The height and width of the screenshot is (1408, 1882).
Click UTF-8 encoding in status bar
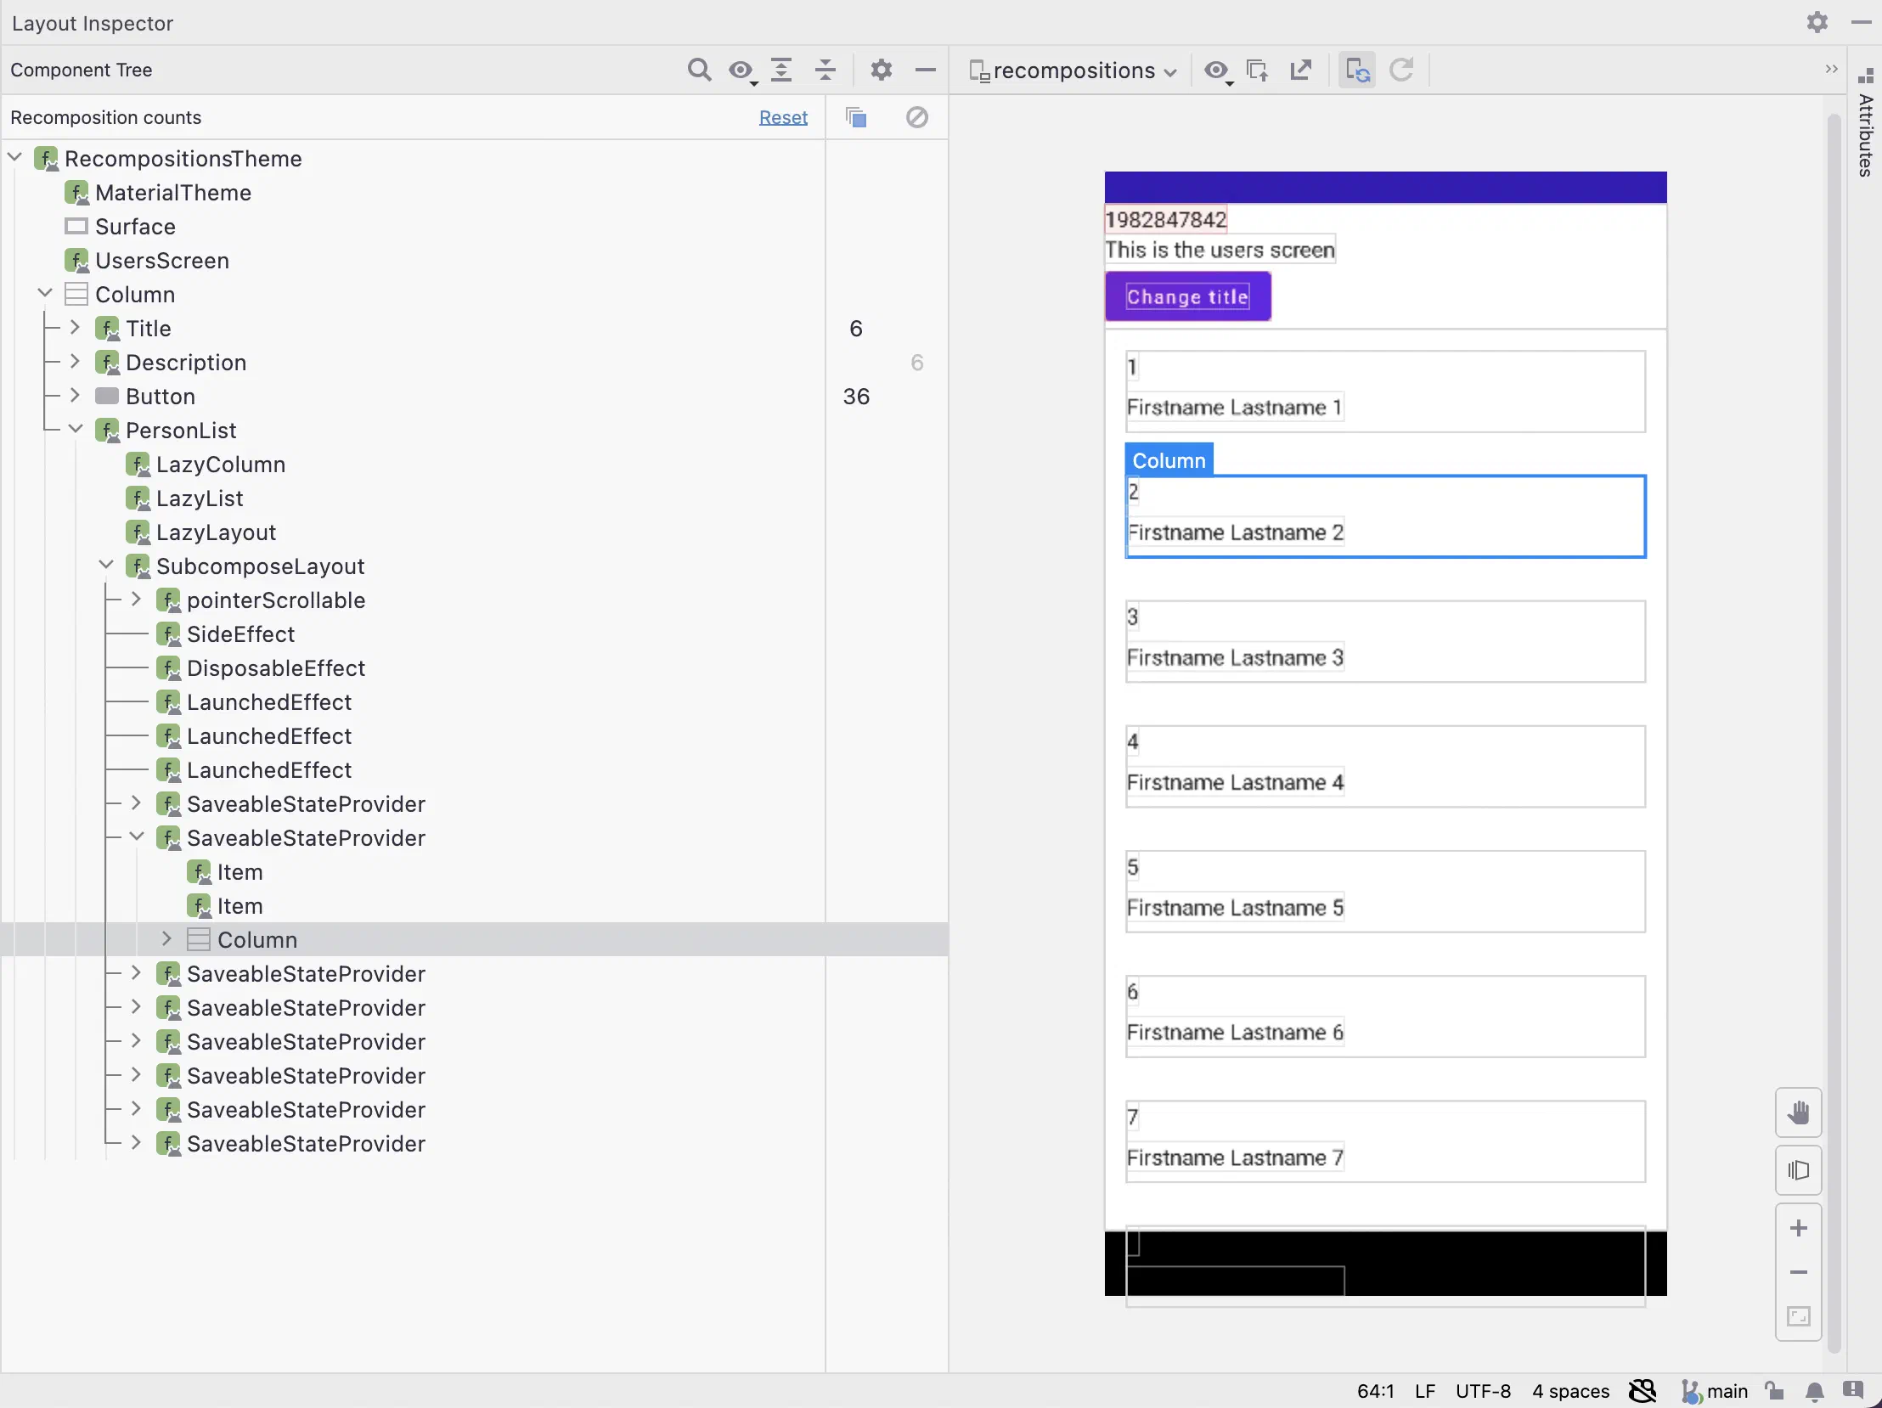coord(1483,1392)
